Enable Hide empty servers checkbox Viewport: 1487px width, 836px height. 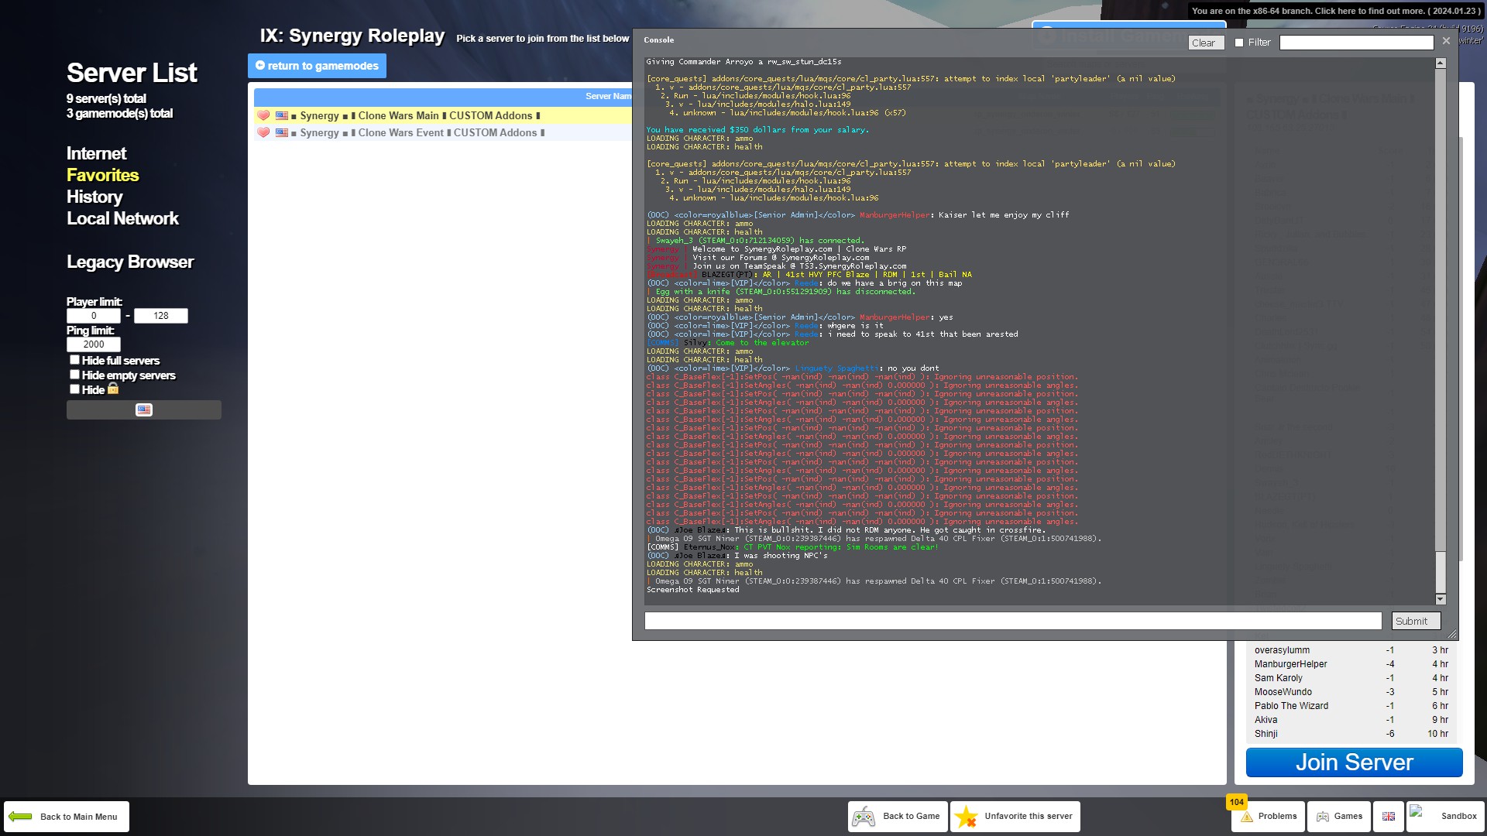coord(74,375)
